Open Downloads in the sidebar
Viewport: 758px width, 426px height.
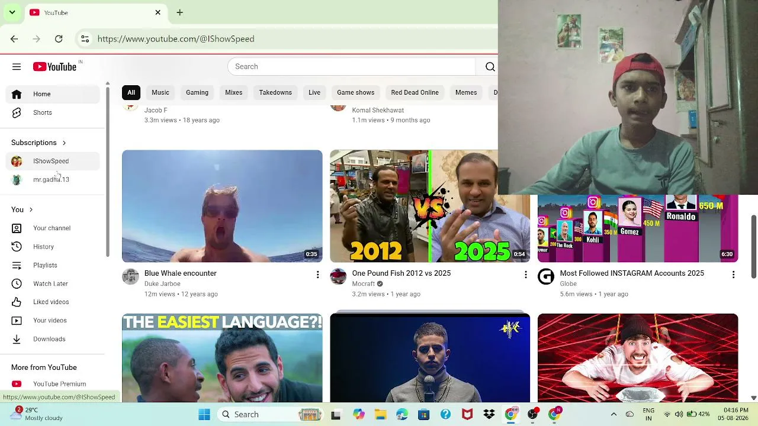click(x=53, y=339)
